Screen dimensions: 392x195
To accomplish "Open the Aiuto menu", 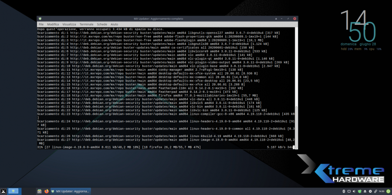I will click(x=114, y=24).
